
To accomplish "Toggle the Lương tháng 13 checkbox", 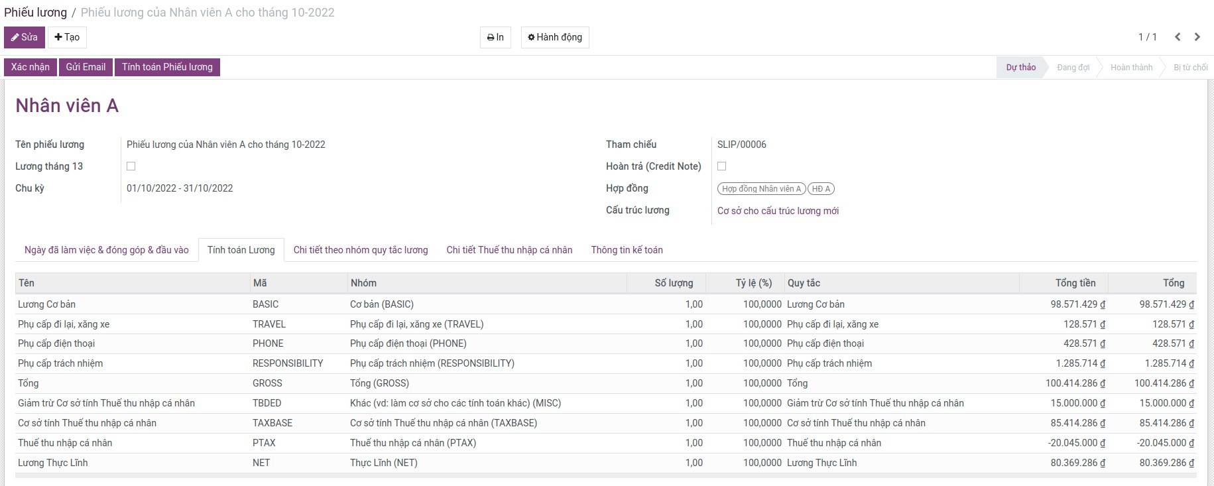I will click(x=131, y=166).
